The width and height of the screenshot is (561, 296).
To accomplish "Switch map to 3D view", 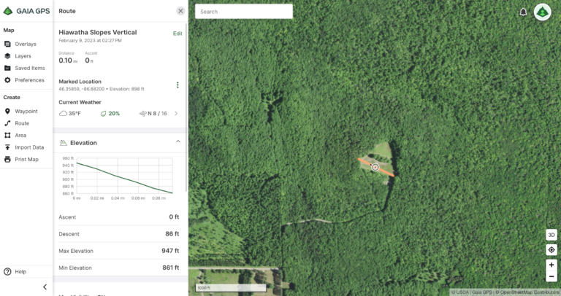I will (552, 235).
